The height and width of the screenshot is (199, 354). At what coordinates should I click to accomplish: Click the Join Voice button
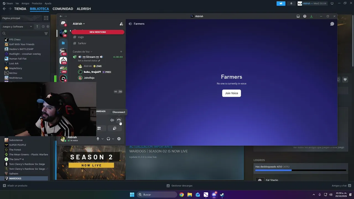(x=231, y=93)
